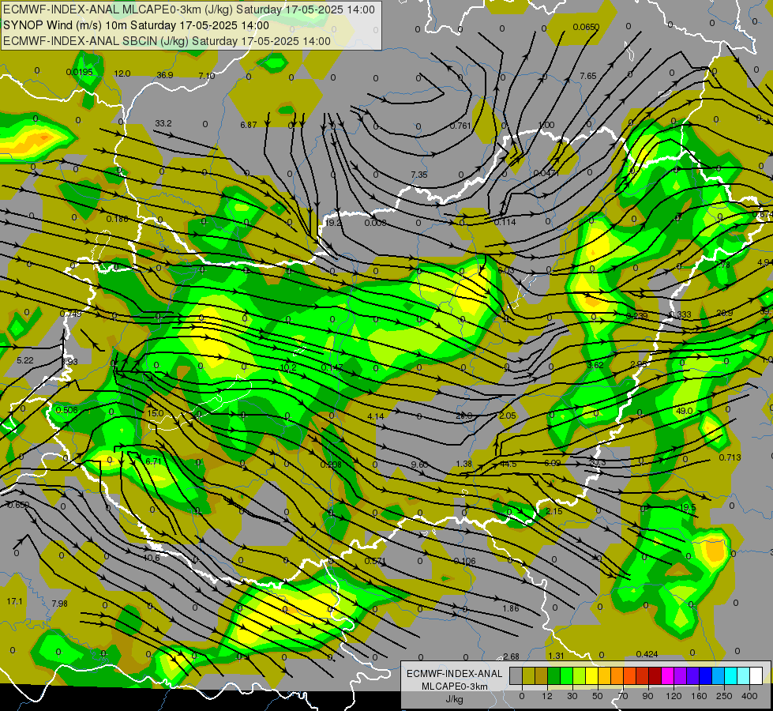The width and height of the screenshot is (773, 711).
Task: Click the legend tick label 400
Action: pos(749,696)
